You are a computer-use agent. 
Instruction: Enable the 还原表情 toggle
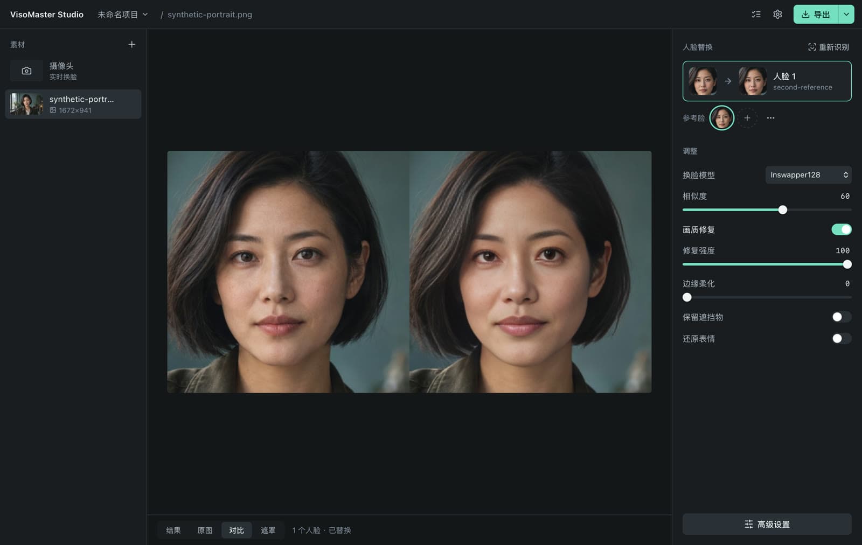pyautogui.click(x=841, y=339)
